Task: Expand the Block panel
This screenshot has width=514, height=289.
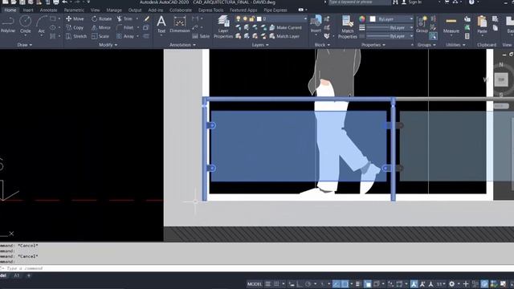Action: point(322,45)
